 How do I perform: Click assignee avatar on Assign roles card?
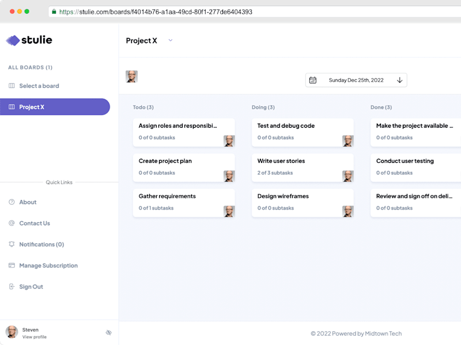coord(229,141)
